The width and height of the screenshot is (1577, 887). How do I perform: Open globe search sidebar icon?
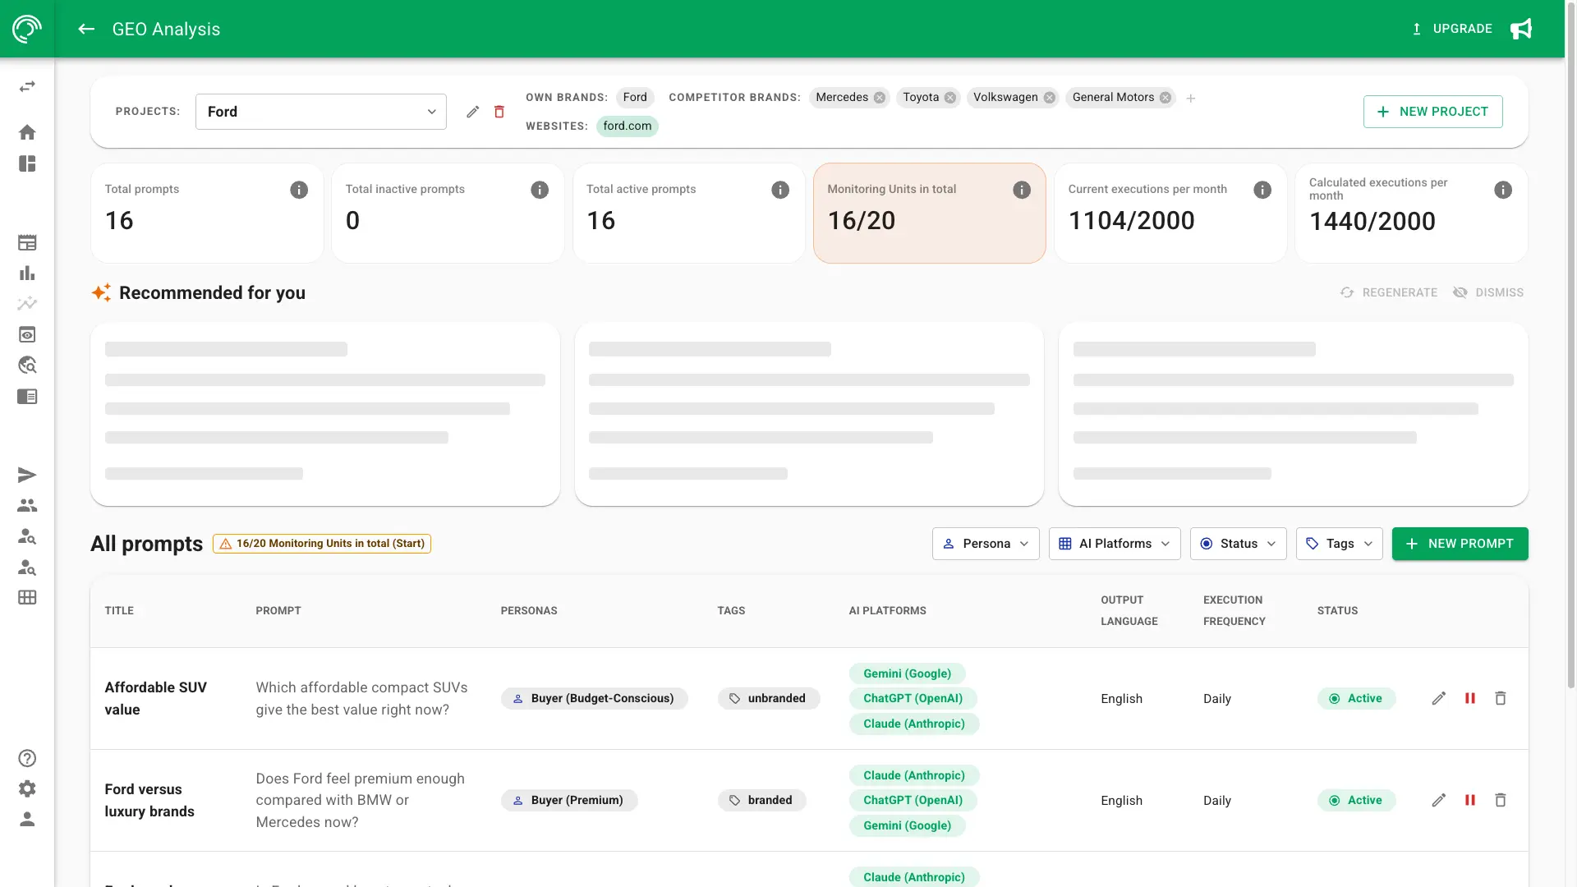[27, 365]
